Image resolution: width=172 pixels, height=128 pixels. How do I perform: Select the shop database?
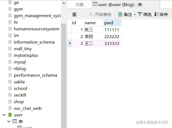[x=19, y=102]
